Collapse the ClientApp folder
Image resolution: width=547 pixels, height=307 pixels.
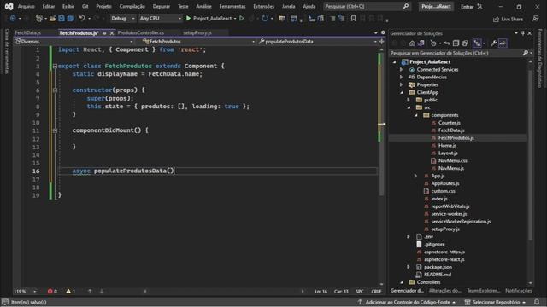point(402,93)
